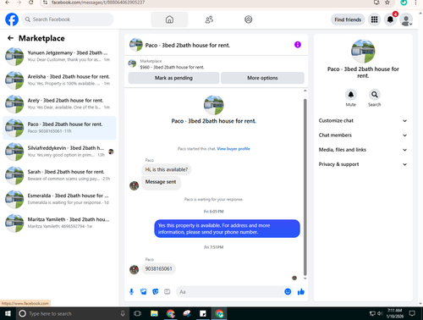
Task: Select the 'Hi, is this available?' message
Action: tap(167, 169)
